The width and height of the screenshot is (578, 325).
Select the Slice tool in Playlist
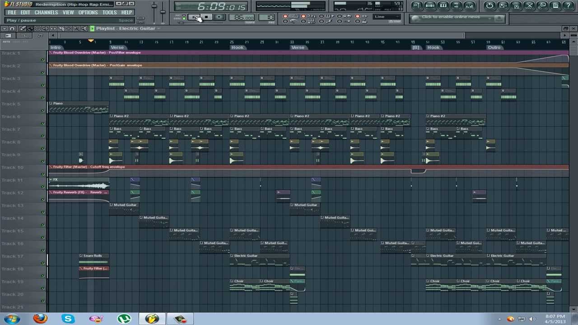point(61,28)
